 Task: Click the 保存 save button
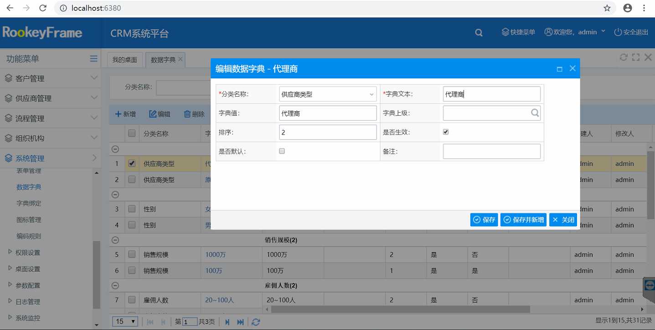[484, 220]
